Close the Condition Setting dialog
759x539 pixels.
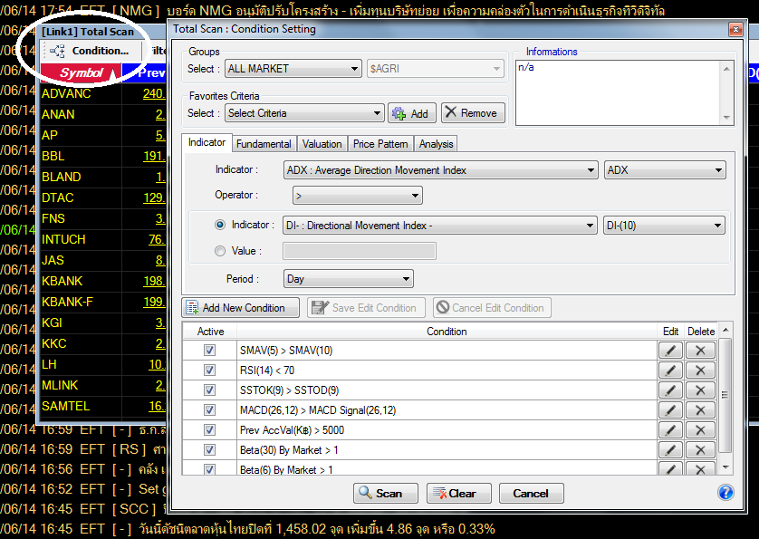click(x=735, y=30)
